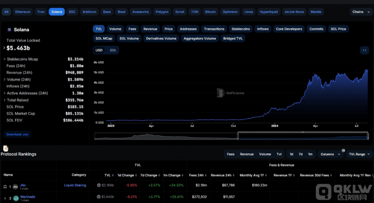
Task: Bookmark the Jito protocol row
Action: (5, 187)
